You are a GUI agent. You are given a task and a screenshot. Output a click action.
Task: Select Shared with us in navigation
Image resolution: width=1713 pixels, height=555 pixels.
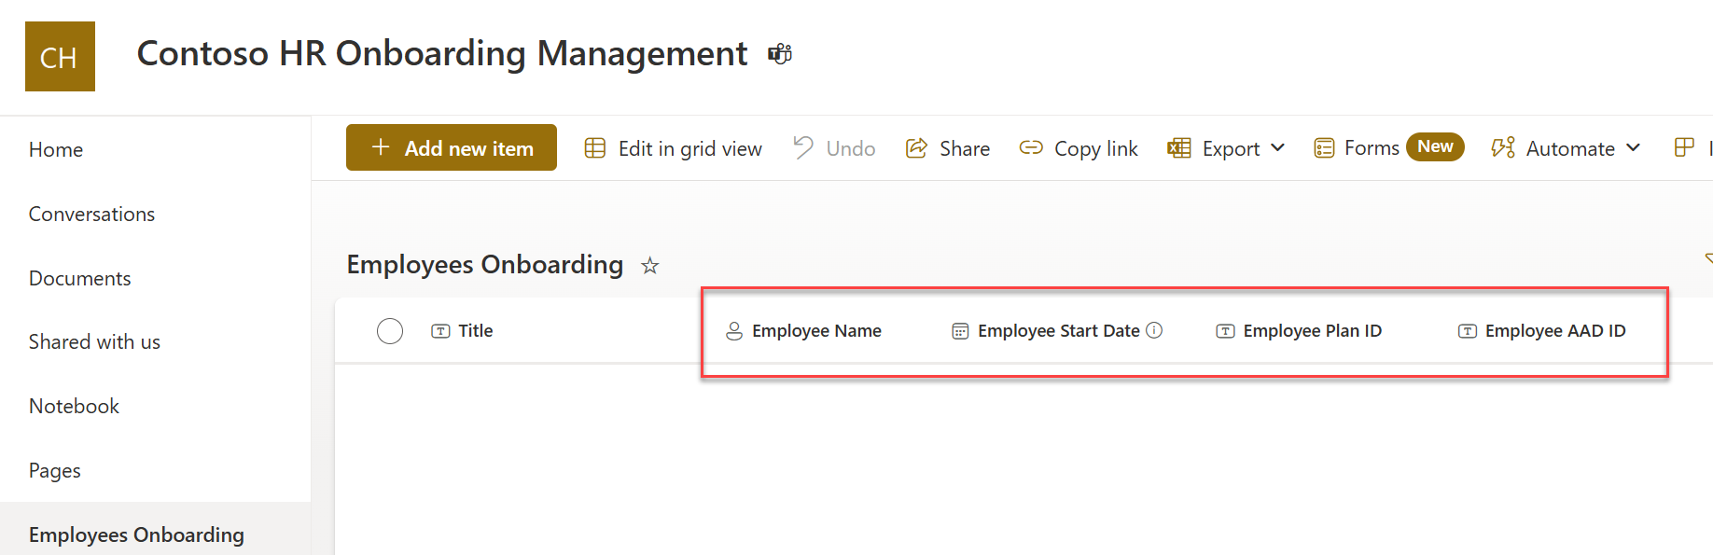(94, 342)
